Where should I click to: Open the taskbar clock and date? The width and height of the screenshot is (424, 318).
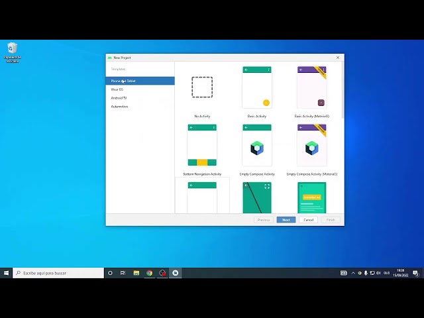[400, 273]
